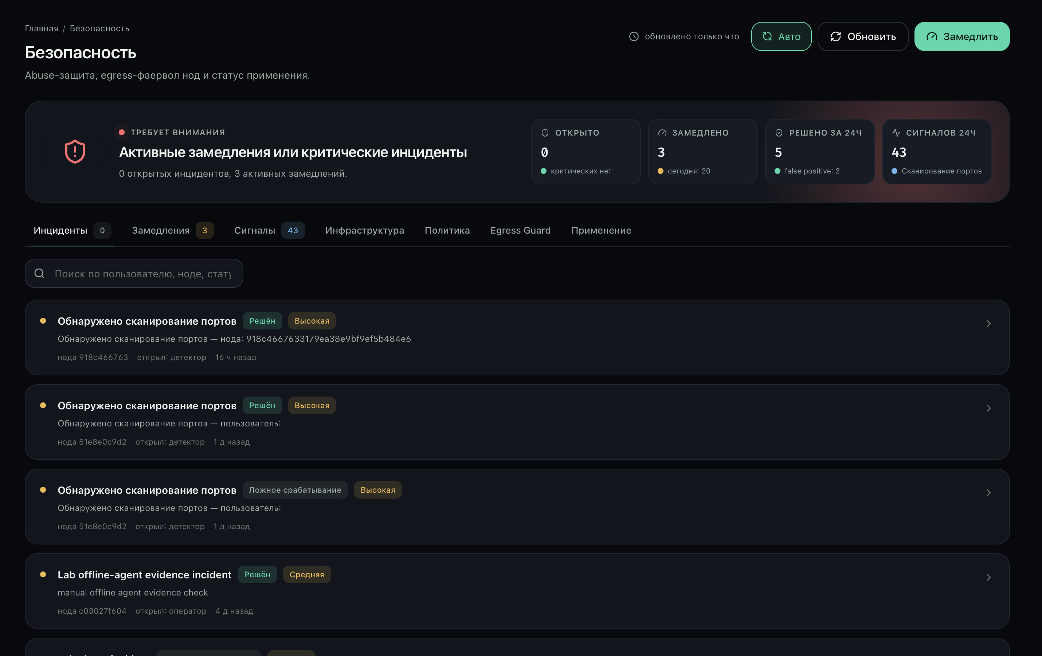Switch to the Сигналы tab
This screenshot has height=656, width=1042.
[x=269, y=230]
